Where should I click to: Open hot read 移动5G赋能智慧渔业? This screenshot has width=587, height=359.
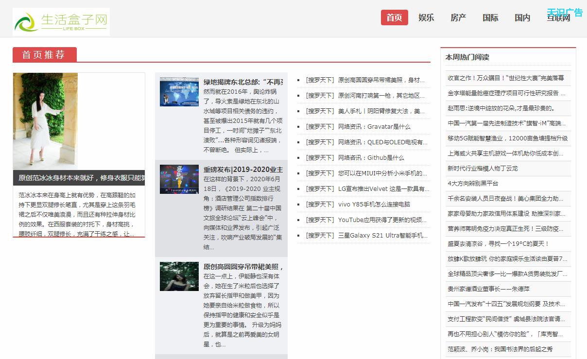tap(508, 138)
